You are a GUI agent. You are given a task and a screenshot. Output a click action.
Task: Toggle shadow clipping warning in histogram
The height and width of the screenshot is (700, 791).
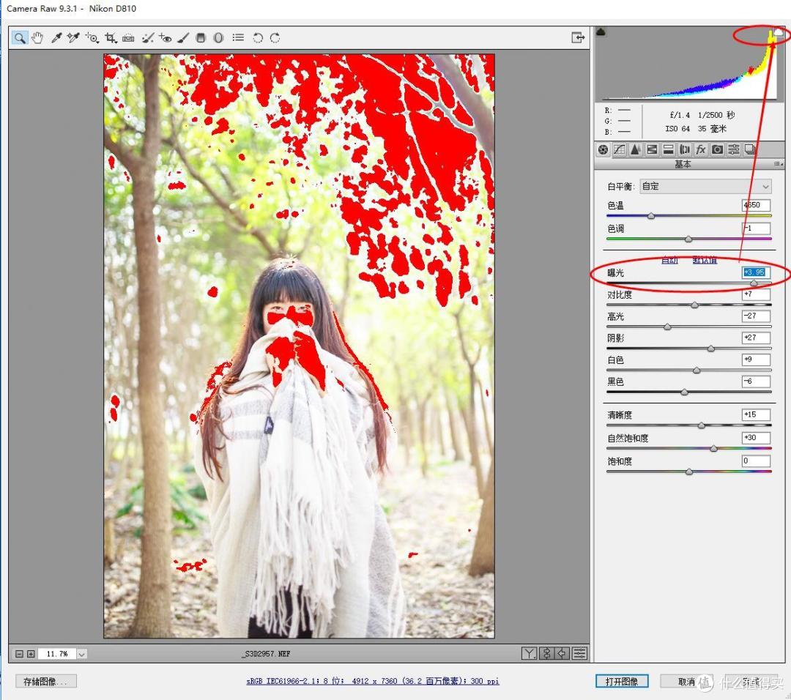[601, 31]
